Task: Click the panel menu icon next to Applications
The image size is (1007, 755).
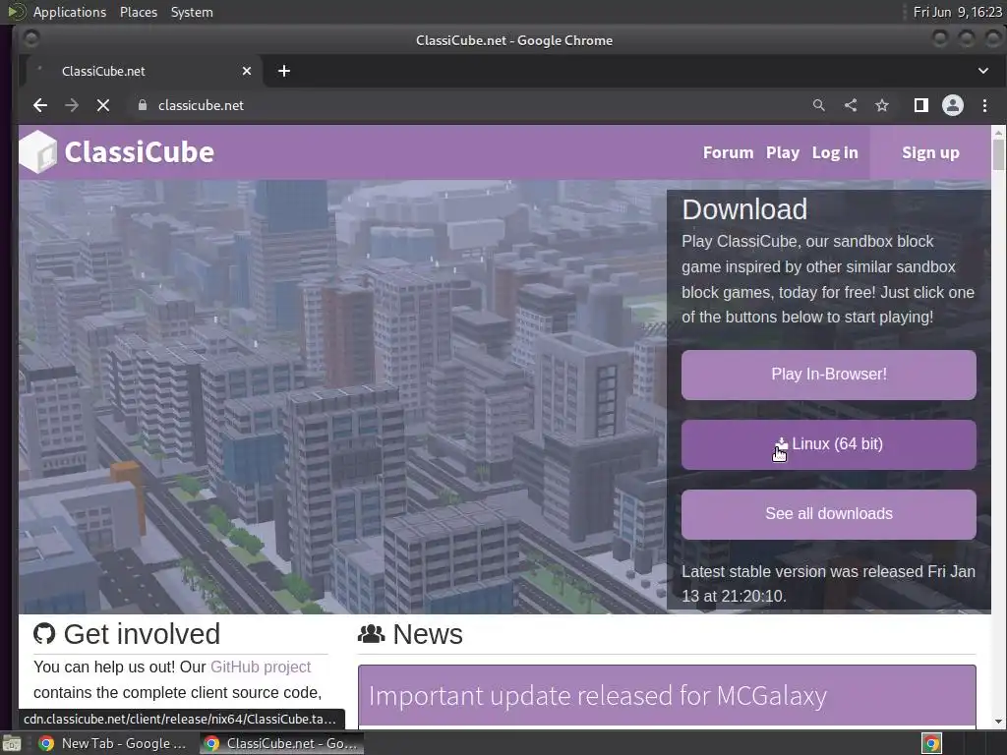Action: (16, 12)
